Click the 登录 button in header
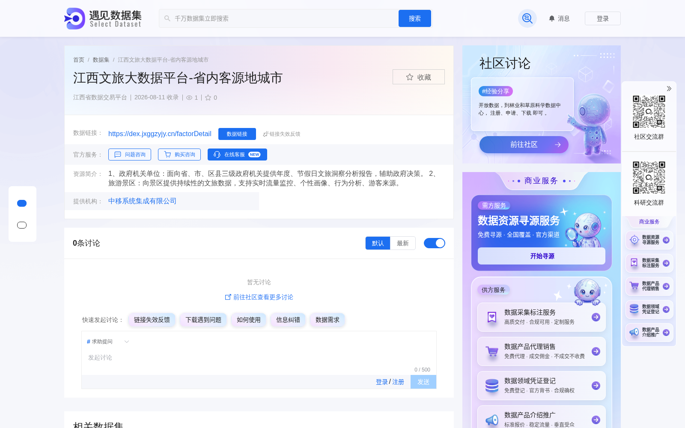 (603, 18)
